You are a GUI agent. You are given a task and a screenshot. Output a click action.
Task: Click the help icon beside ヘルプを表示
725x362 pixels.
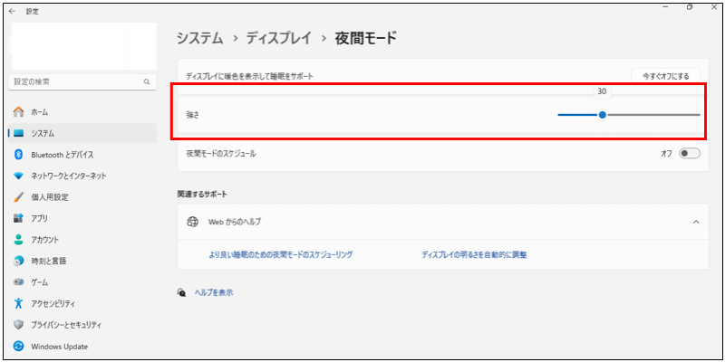pos(182,292)
